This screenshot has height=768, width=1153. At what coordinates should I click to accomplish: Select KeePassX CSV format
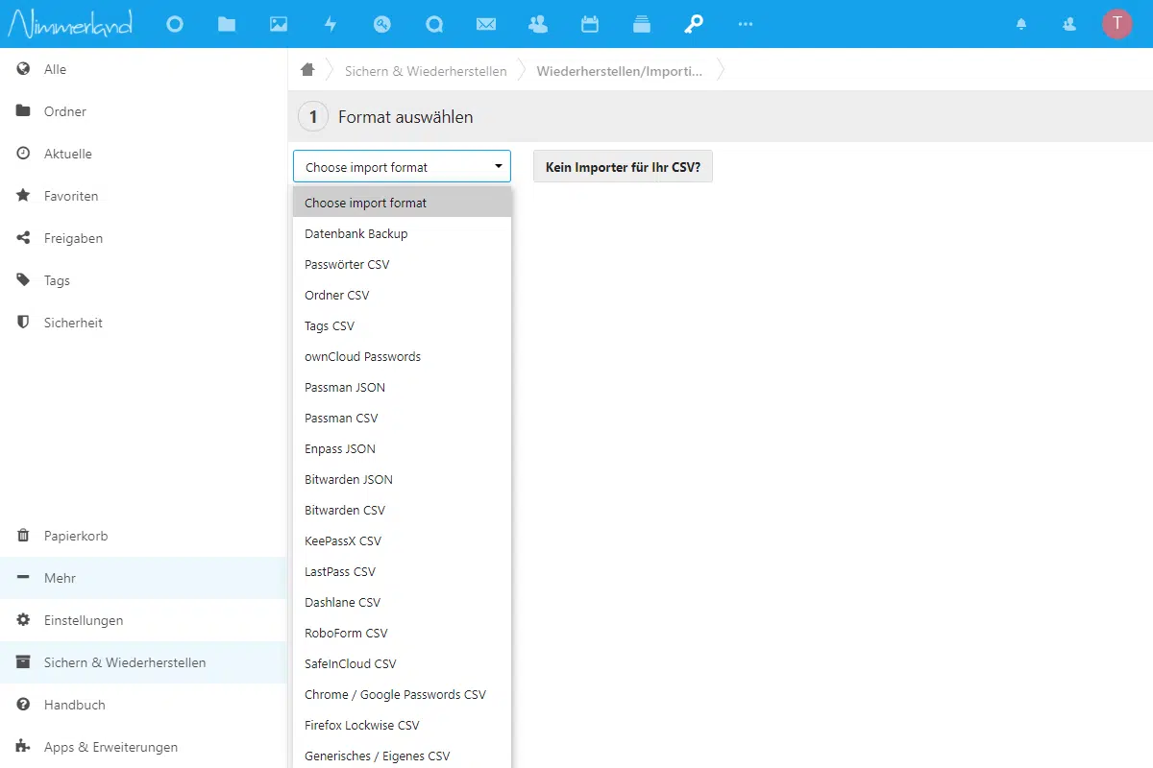point(402,540)
